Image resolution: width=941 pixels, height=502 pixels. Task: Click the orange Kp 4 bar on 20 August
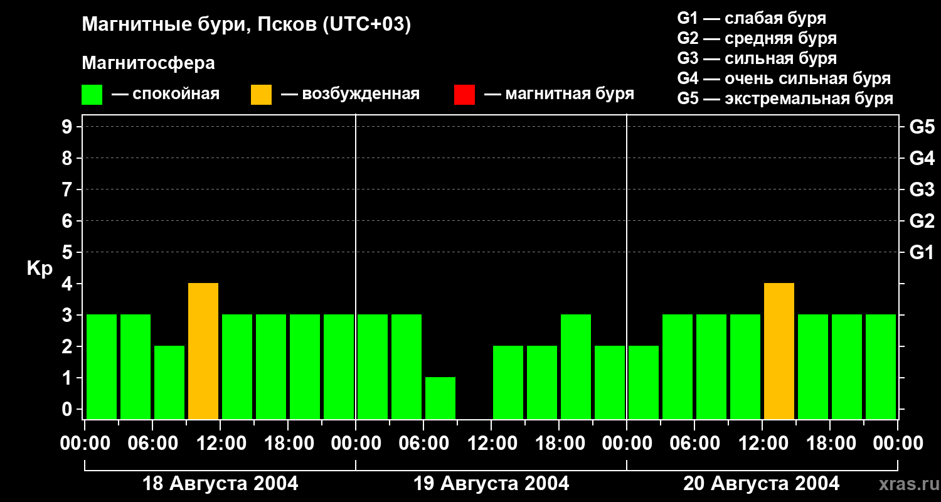click(779, 351)
